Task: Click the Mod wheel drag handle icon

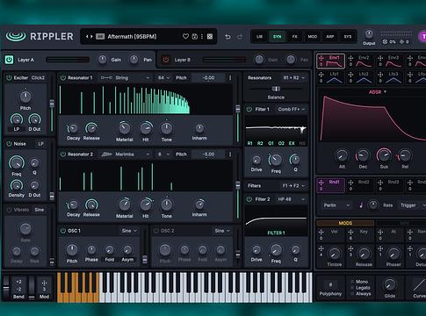Action: [44, 284]
